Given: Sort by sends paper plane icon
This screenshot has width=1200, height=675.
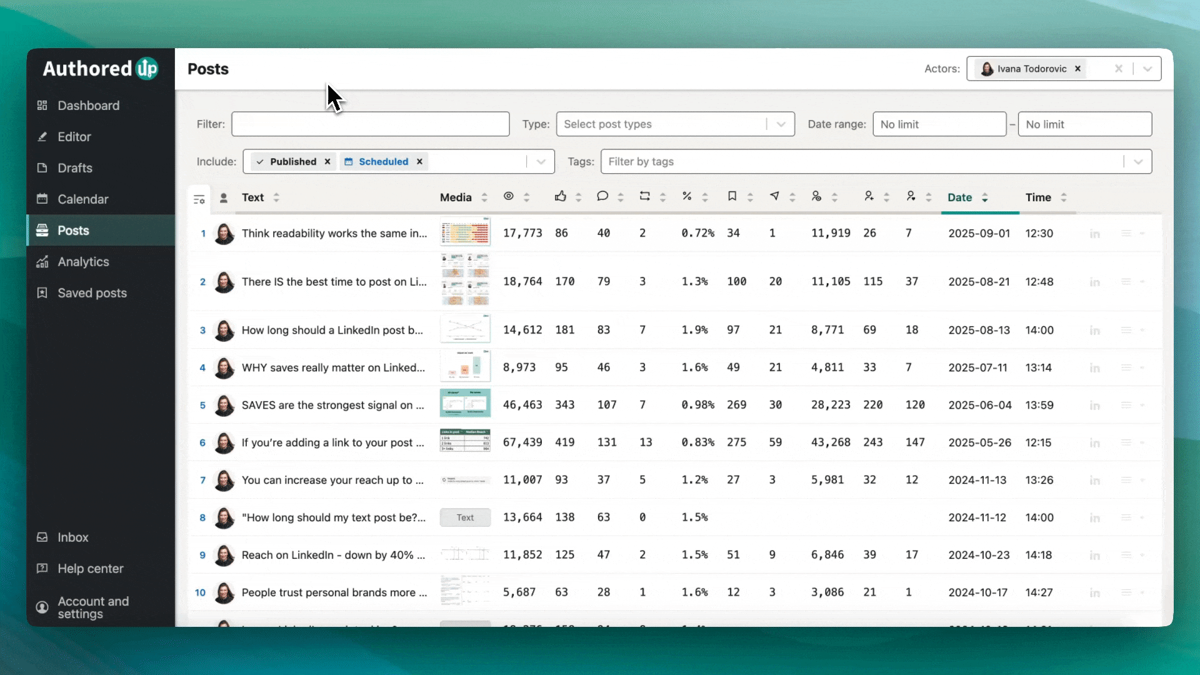Looking at the screenshot, I should (x=774, y=197).
